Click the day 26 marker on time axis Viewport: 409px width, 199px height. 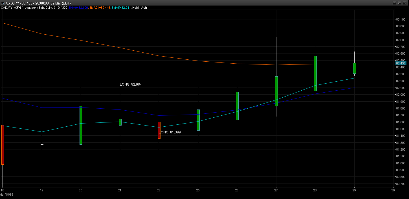(237, 190)
